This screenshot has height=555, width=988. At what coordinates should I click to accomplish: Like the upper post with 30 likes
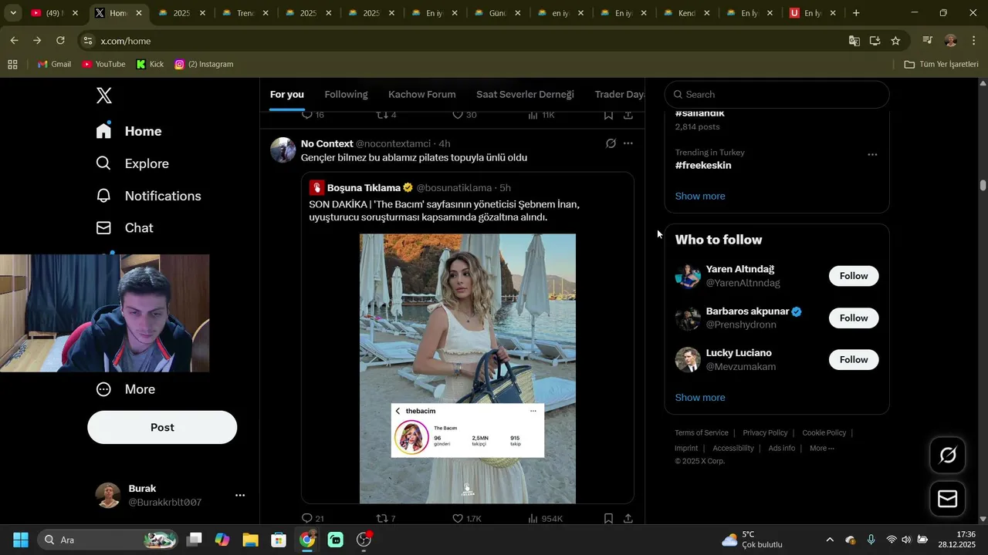click(464, 115)
